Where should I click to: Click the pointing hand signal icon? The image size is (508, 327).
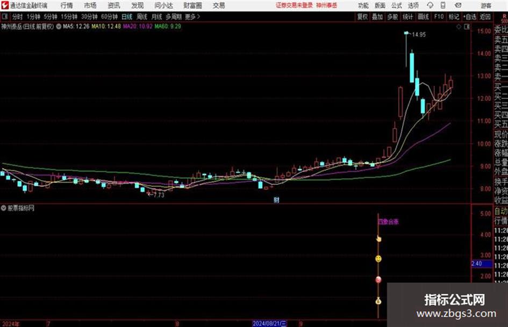tap(379, 239)
